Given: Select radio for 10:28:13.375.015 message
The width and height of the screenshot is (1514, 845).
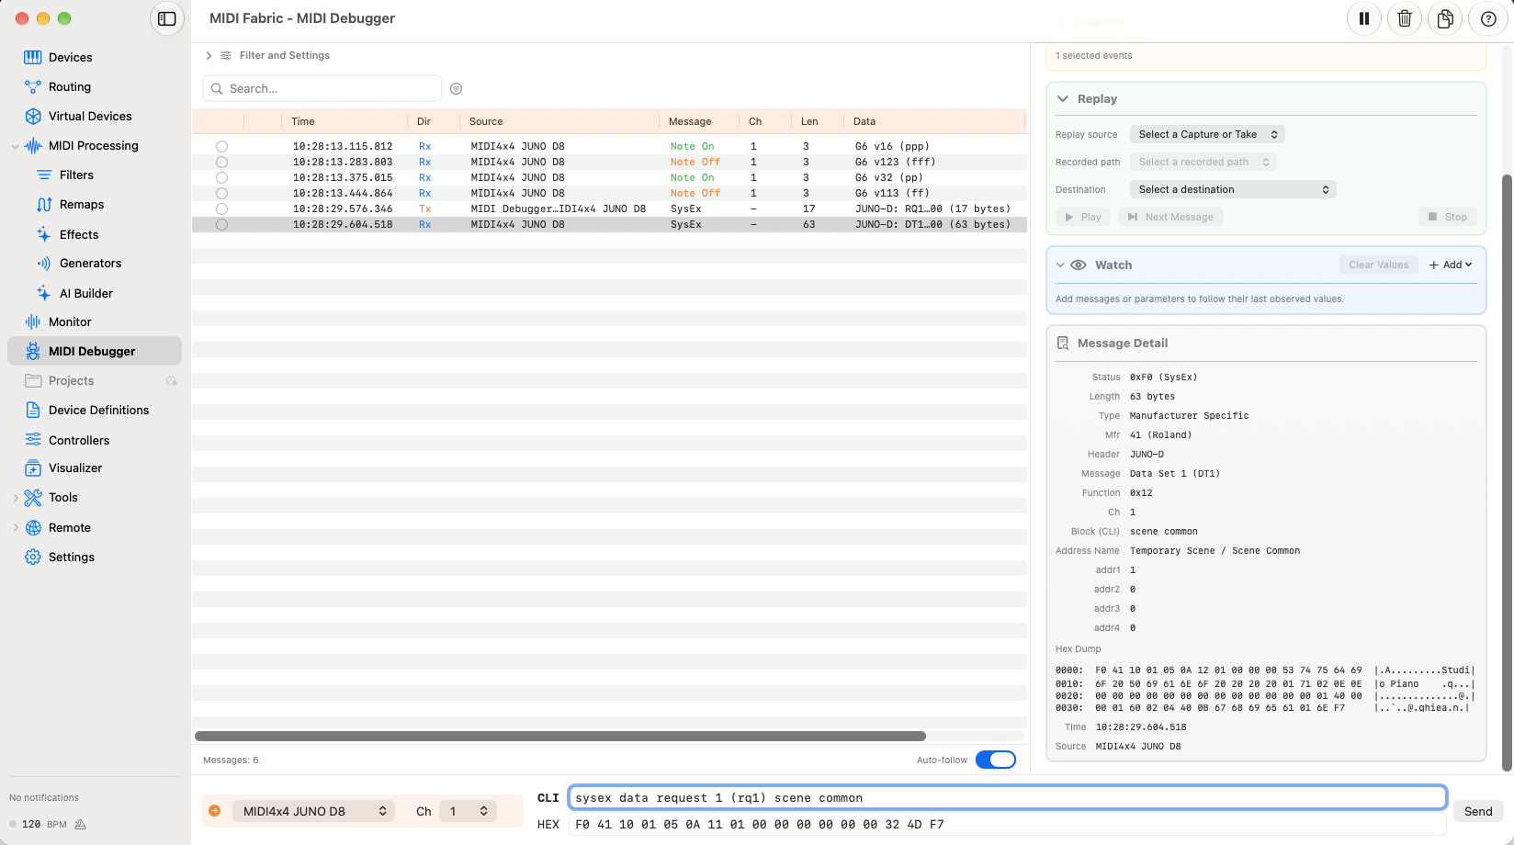Looking at the screenshot, I should (221, 177).
